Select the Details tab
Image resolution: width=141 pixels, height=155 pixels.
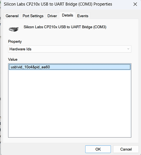pyautogui.click(x=68, y=15)
